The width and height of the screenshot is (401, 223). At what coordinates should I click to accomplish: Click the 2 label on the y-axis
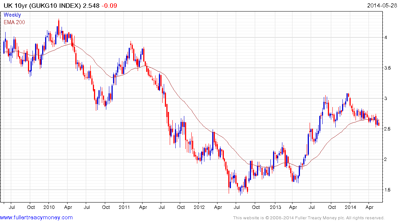tap(386, 159)
